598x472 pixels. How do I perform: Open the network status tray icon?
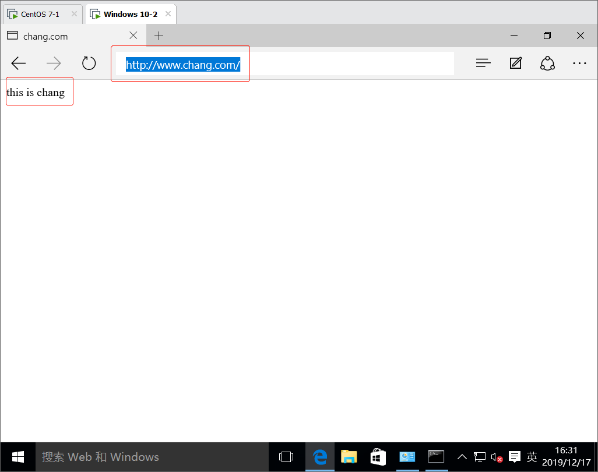click(480, 457)
